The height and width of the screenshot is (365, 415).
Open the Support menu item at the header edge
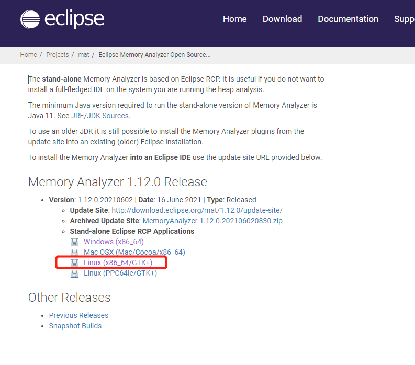(405, 19)
